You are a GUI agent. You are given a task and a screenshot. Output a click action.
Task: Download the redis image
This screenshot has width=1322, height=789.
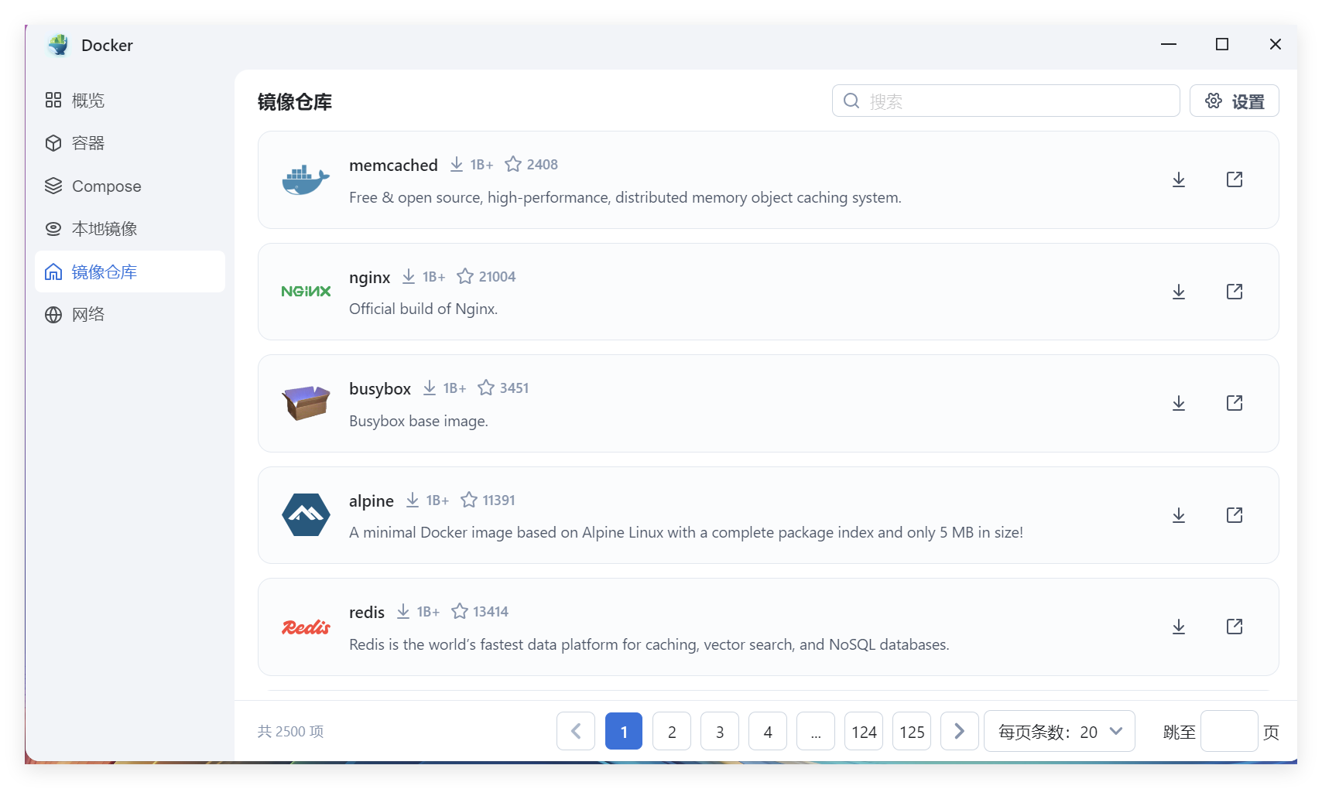(1179, 627)
